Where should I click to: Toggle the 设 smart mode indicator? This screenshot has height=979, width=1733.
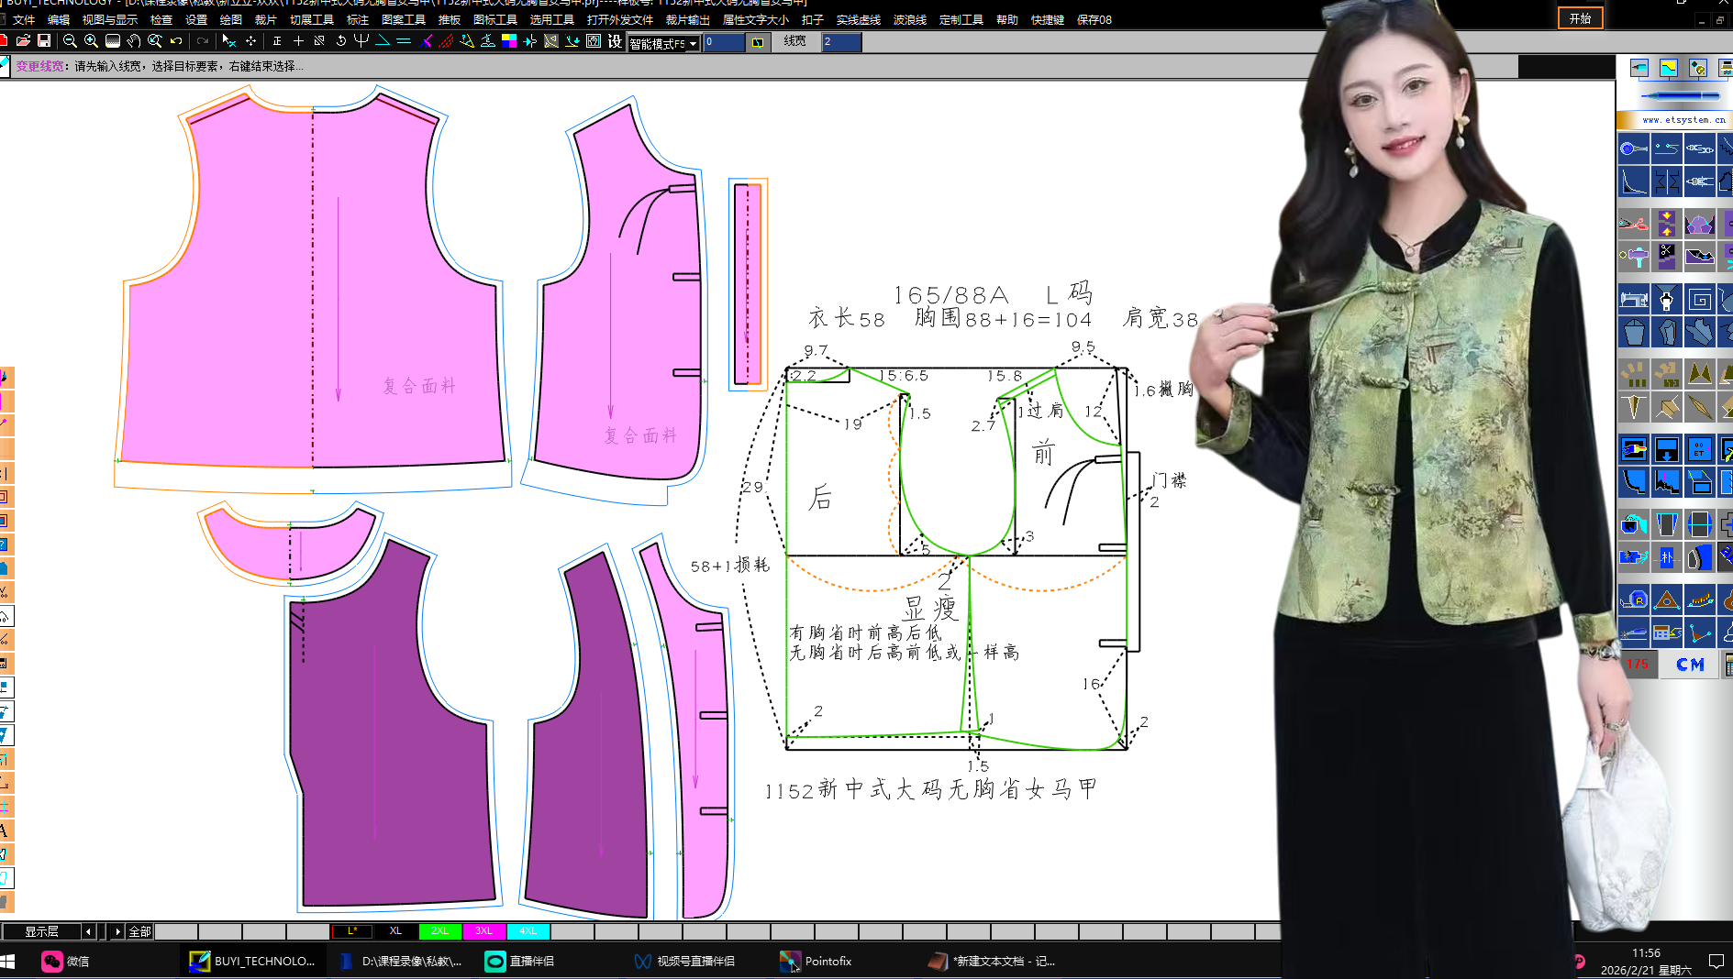[x=615, y=42]
